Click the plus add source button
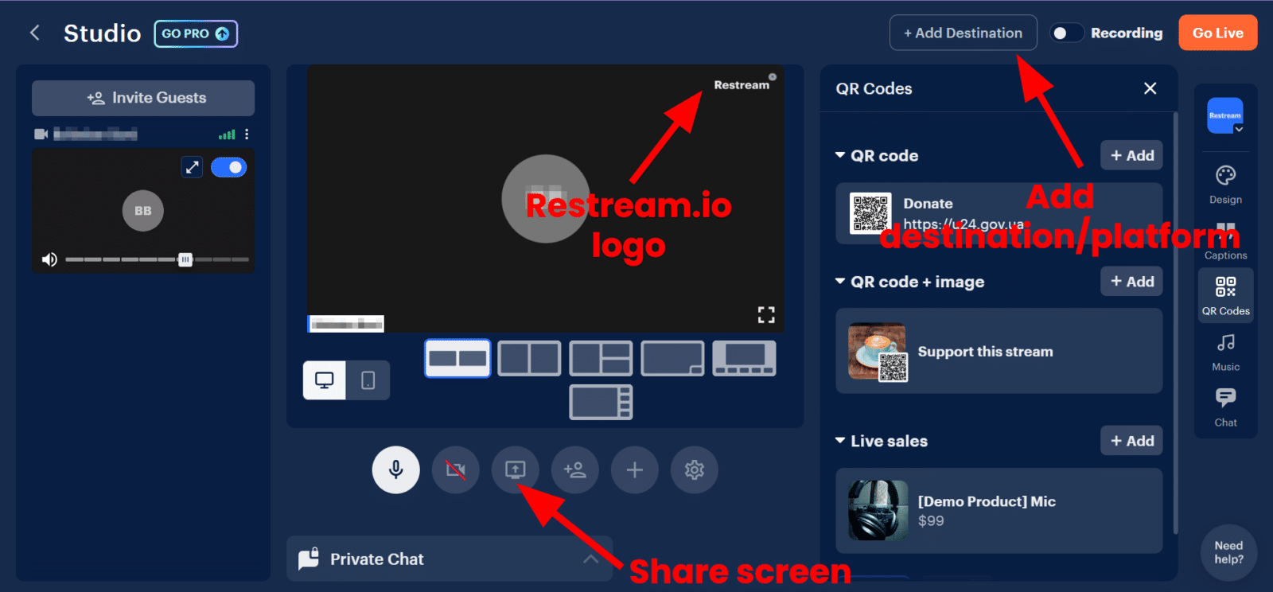 tap(635, 469)
